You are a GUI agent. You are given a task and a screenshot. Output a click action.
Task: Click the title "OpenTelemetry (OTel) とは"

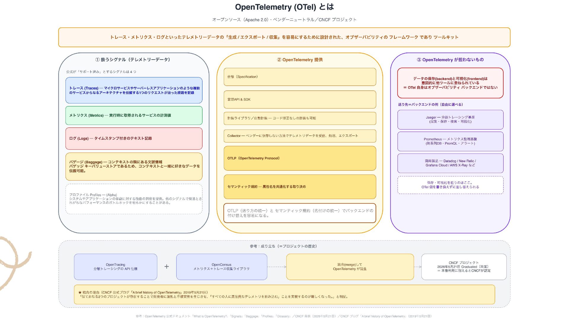pyautogui.click(x=284, y=7)
